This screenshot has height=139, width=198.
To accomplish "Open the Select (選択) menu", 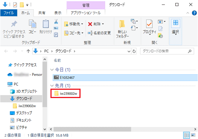I will [175, 31].
